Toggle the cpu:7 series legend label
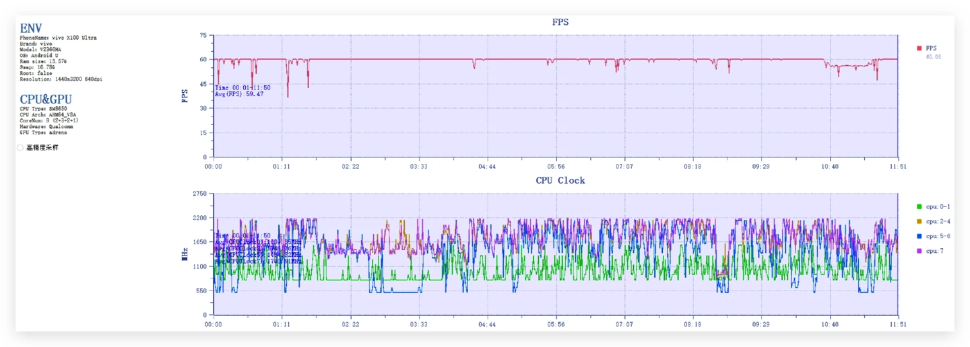Viewport: 970px width, 347px height. point(934,251)
